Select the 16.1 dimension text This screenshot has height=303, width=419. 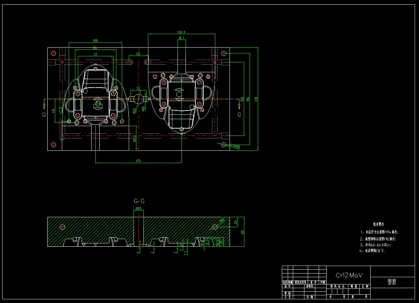181,38
